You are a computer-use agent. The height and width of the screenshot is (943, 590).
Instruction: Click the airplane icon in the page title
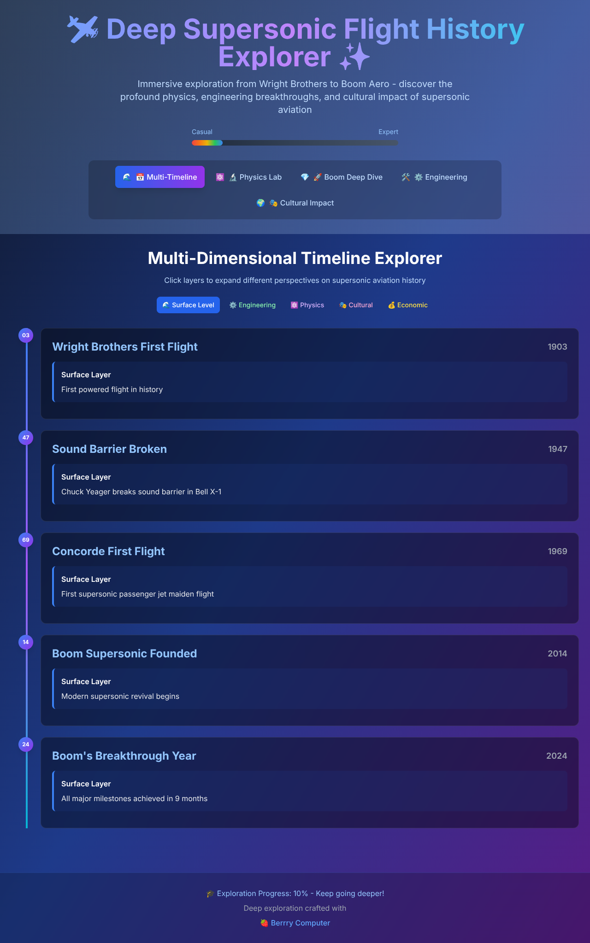click(x=83, y=29)
